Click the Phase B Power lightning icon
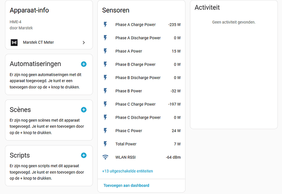The image size is (282, 194). tap(105, 91)
